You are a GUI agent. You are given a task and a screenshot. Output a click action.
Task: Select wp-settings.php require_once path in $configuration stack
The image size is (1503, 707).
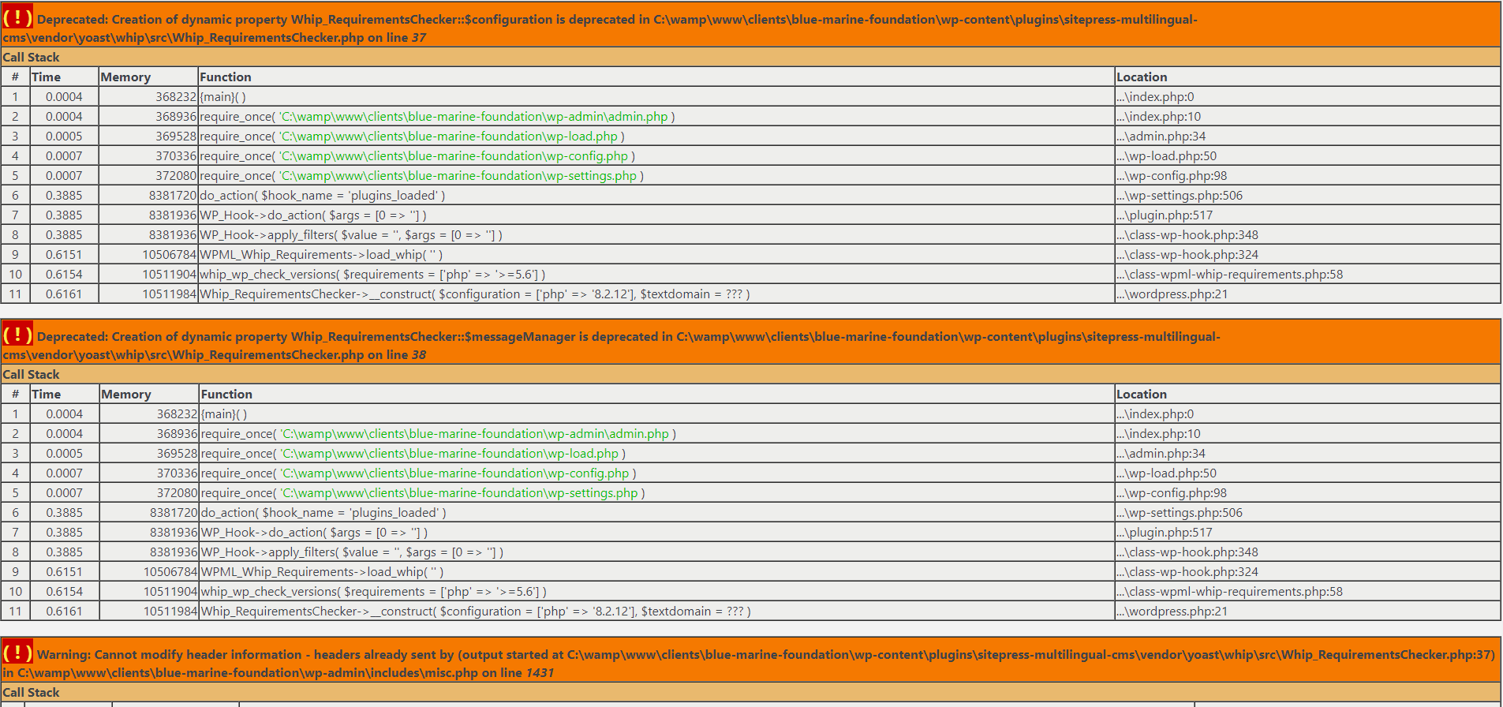[x=458, y=175]
